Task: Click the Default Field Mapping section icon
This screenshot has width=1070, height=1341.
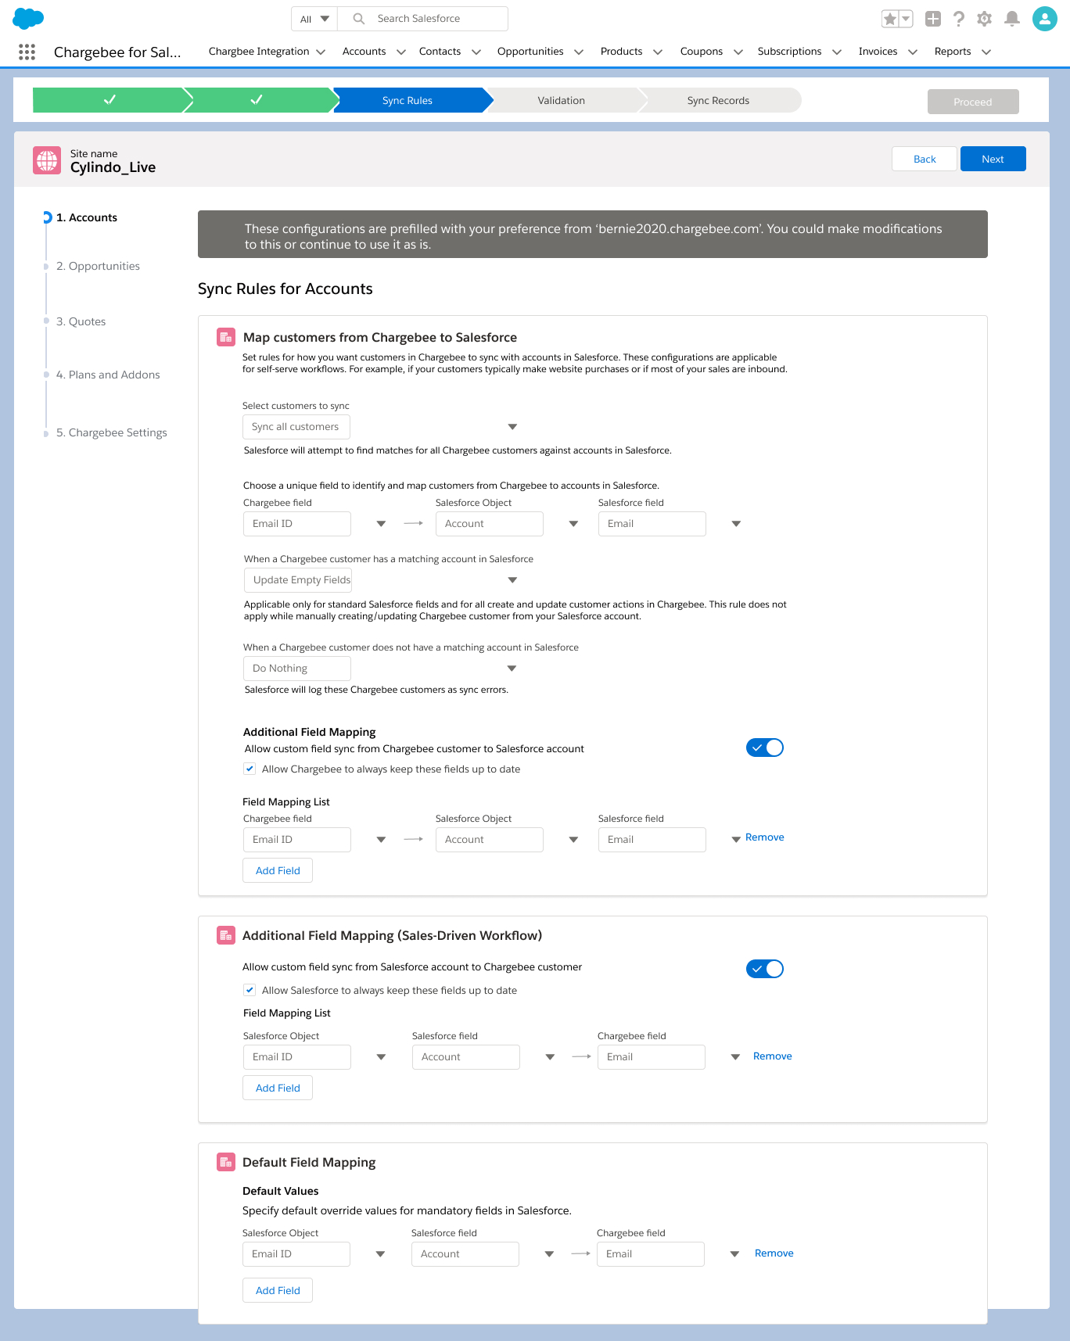Action: (x=226, y=1162)
